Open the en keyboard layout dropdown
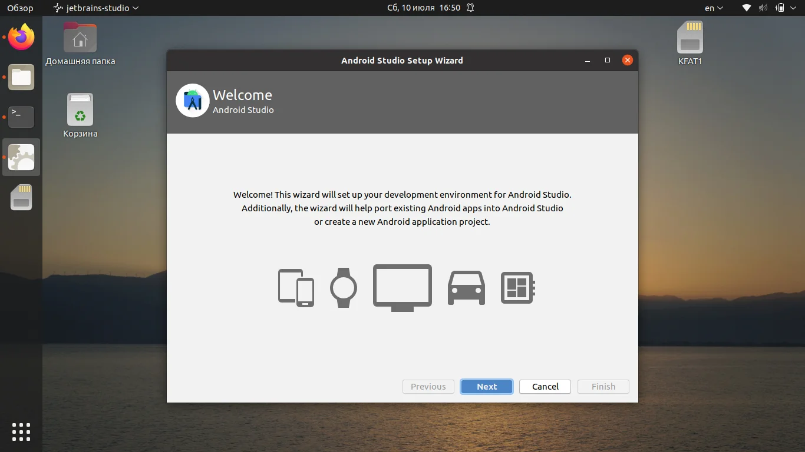The width and height of the screenshot is (805, 452). point(714,8)
